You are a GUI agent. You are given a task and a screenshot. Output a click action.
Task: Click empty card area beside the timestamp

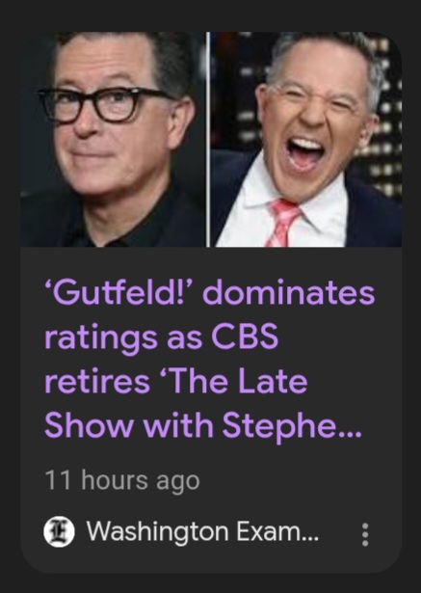(x=299, y=481)
